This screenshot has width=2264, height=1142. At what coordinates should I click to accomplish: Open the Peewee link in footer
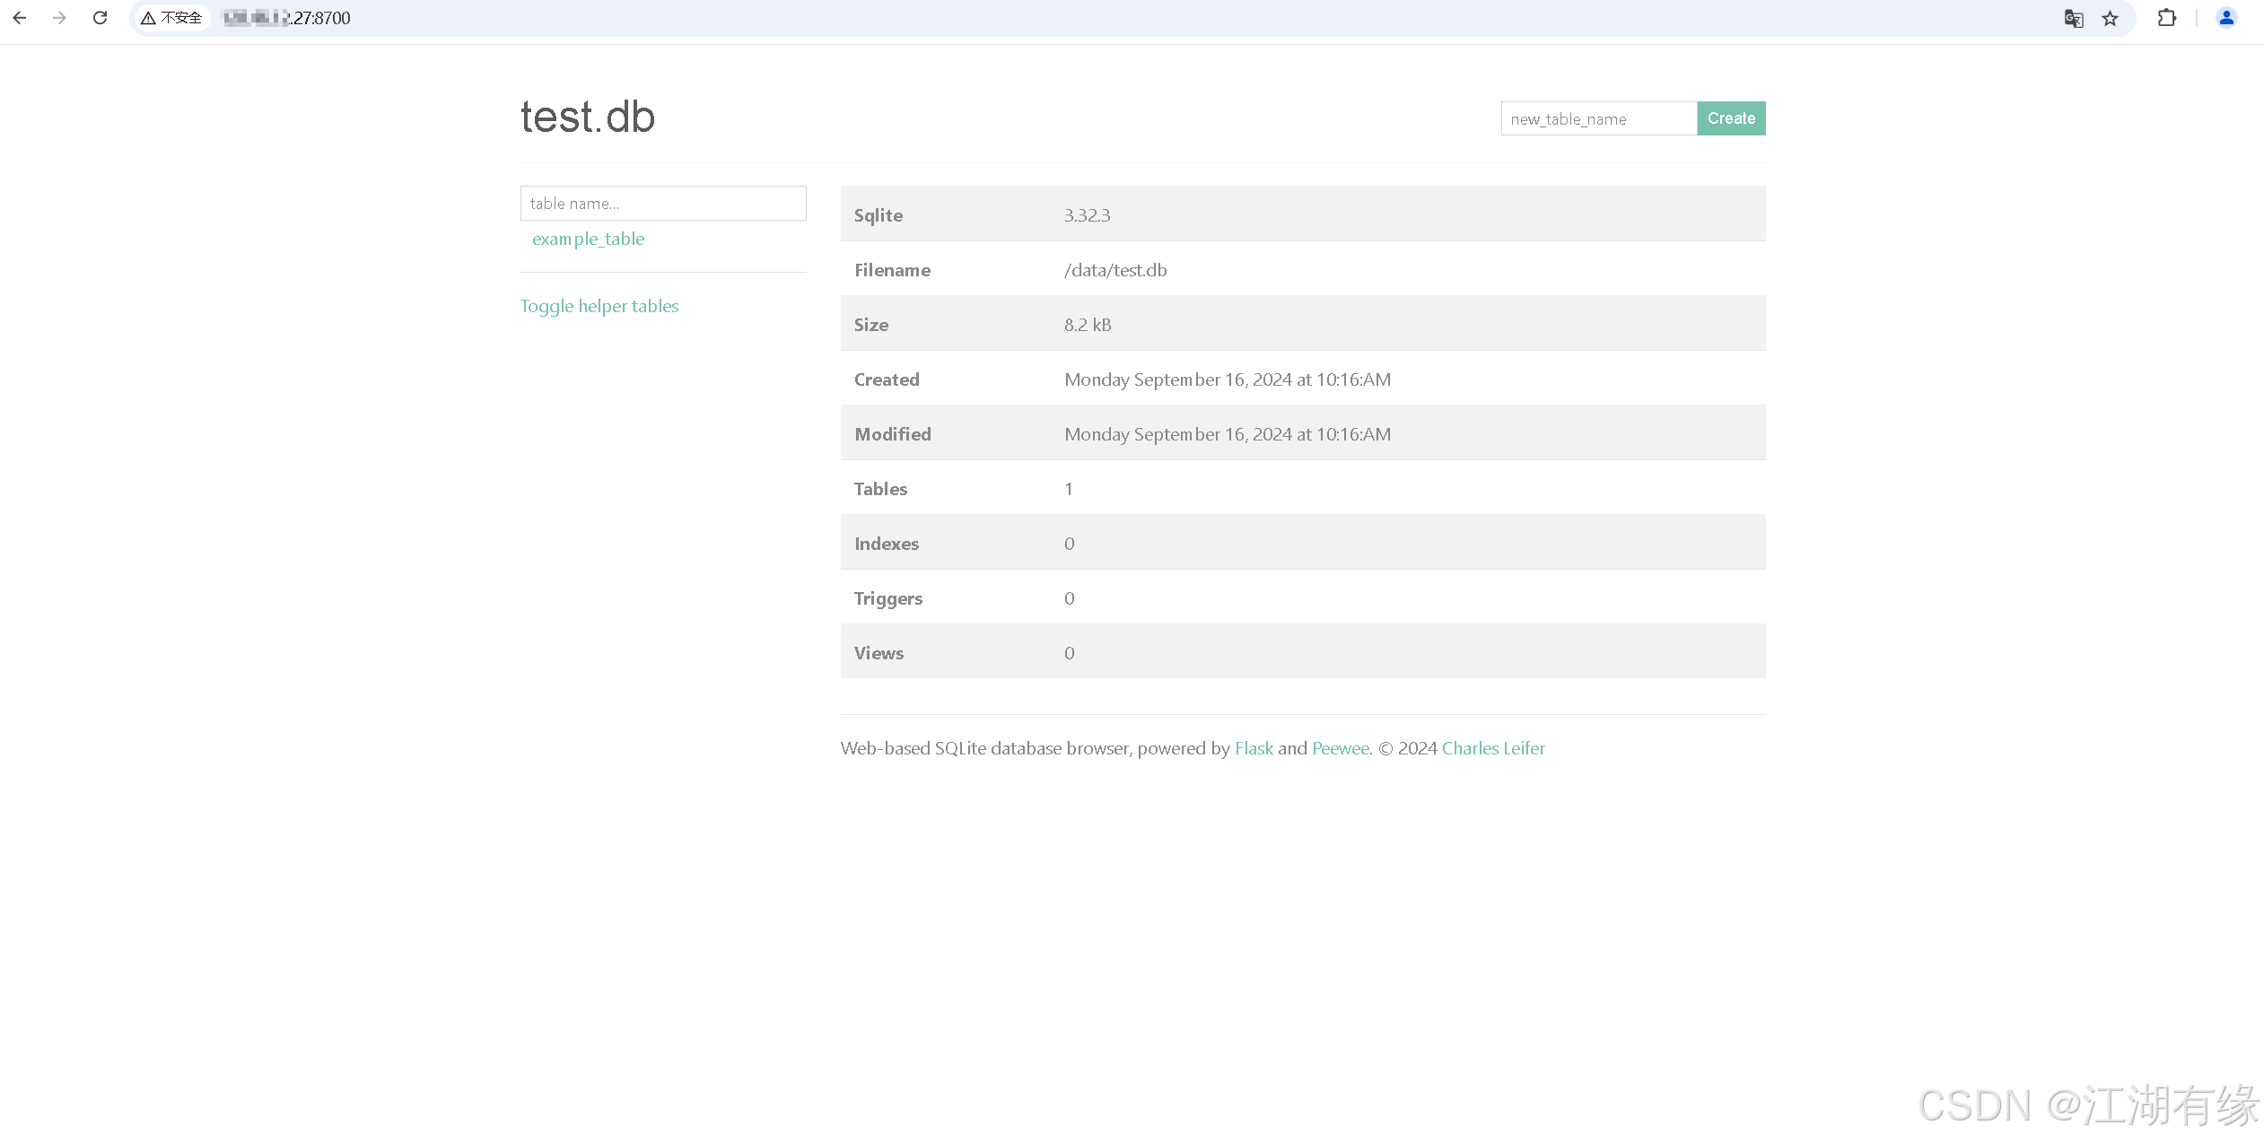coord(1341,748)
